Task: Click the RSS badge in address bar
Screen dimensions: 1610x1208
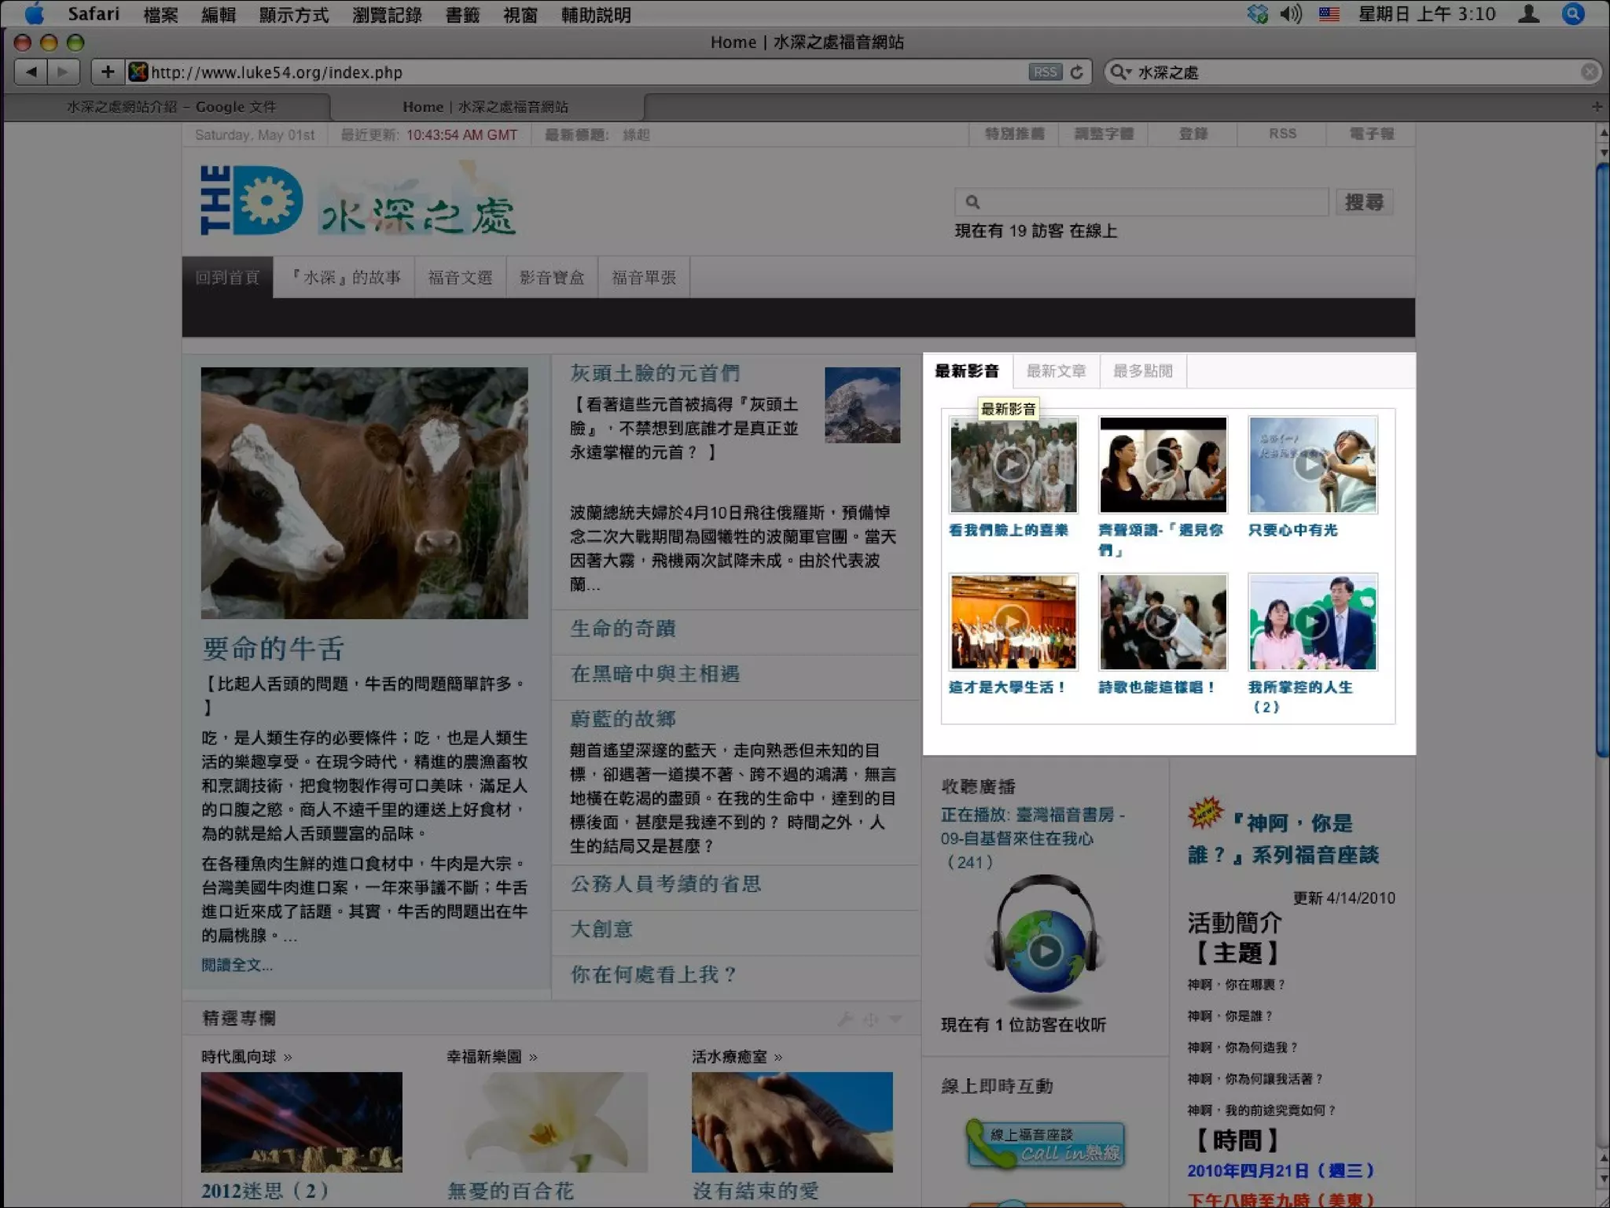Action: point(1045,72)
